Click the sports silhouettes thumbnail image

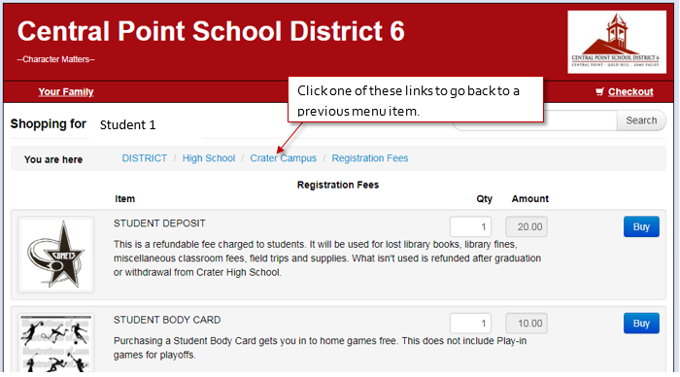[56, 343]
